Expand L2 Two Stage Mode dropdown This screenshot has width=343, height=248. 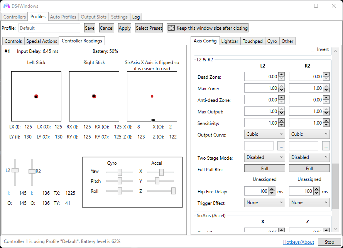click(x=264, y=157)
